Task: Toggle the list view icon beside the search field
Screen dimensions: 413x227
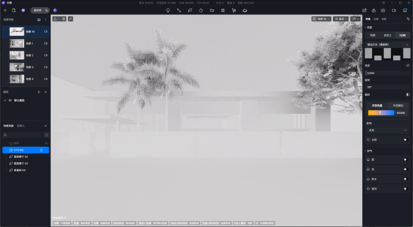Action: click(x=46, y=135)
